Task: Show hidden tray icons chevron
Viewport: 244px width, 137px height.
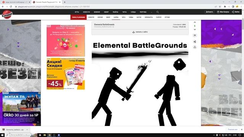Action: coord(214,135)
